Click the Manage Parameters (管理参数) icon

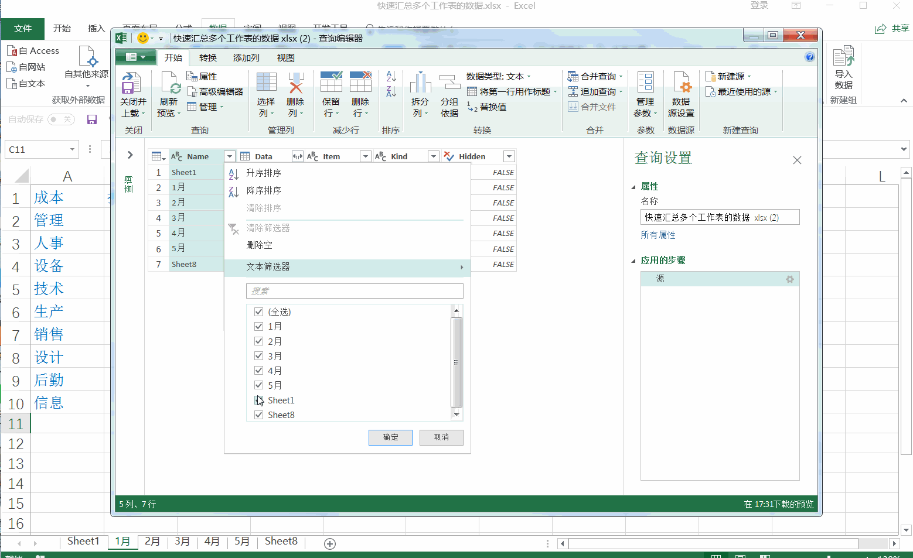[x=645, y=84]
